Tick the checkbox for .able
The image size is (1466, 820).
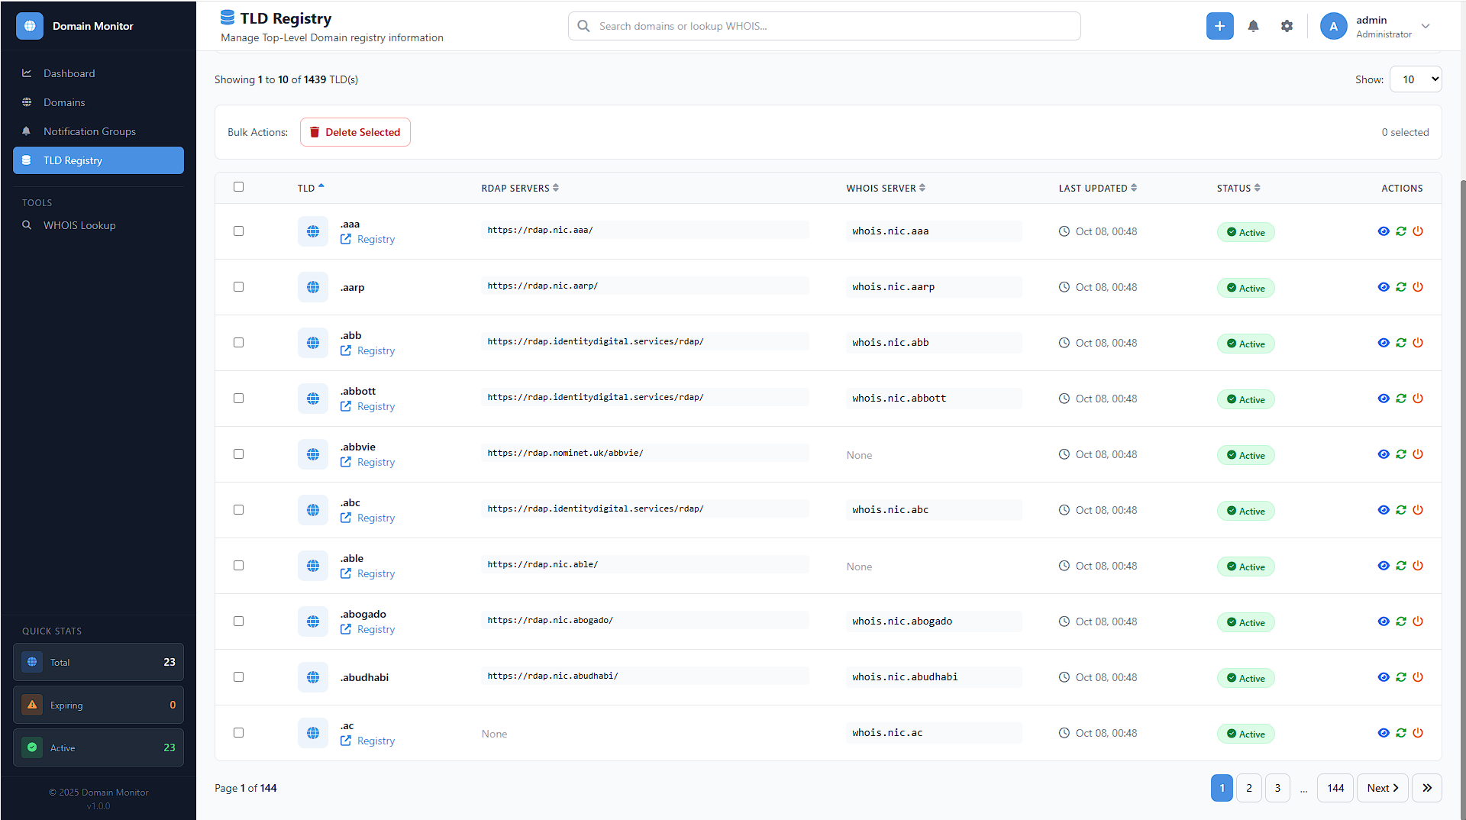coord(238,566)
